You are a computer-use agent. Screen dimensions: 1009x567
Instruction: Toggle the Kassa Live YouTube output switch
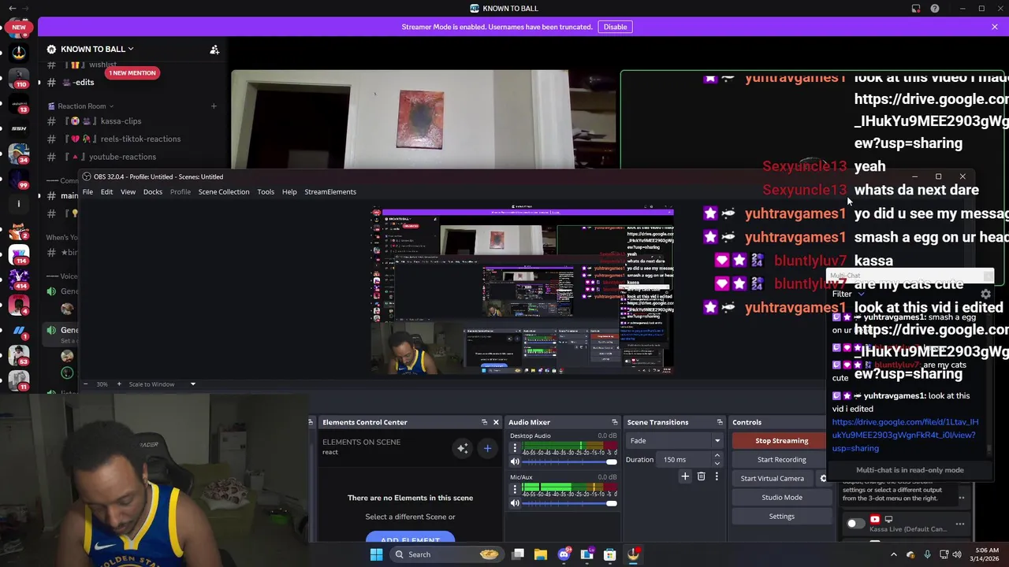pos(855,523)
